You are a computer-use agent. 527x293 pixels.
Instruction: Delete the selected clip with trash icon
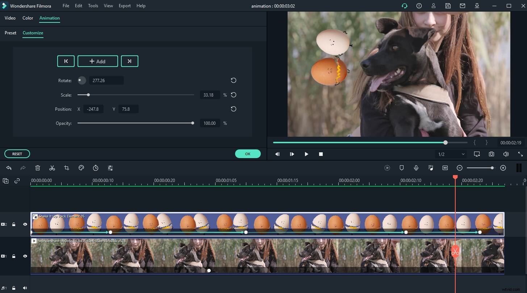click(x=37, y=167)
